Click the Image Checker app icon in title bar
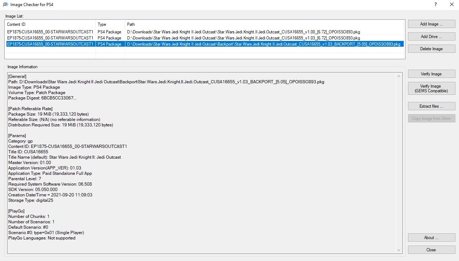Viewport: 459px width, 261px height. [x=5, y=5]
